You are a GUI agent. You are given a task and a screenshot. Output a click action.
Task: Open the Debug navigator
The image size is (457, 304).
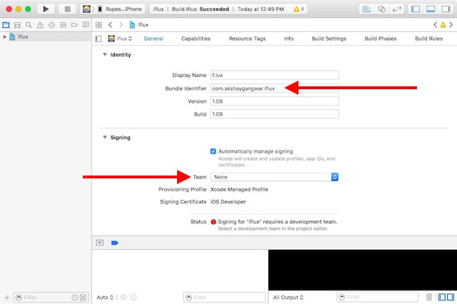pyautogui.click(x=63, y=25)
